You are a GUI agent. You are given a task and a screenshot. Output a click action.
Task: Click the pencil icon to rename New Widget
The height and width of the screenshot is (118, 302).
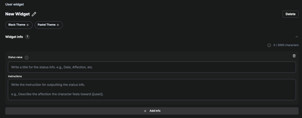tap(34, 14)
